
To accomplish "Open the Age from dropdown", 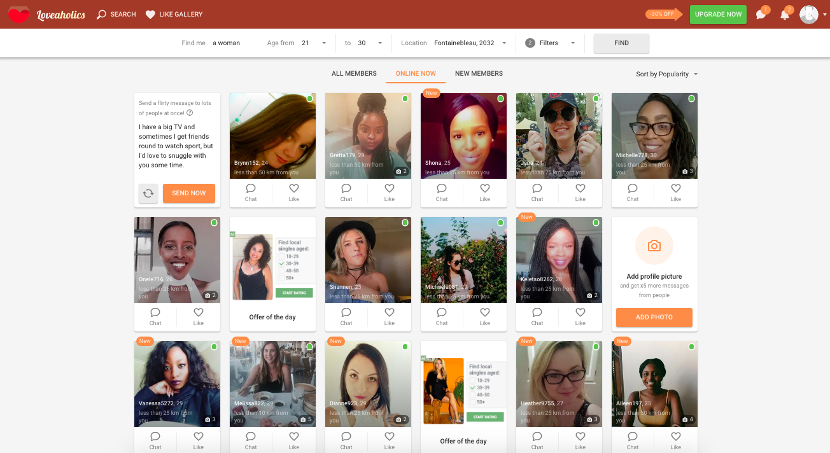I will click(x=314, y=43).
